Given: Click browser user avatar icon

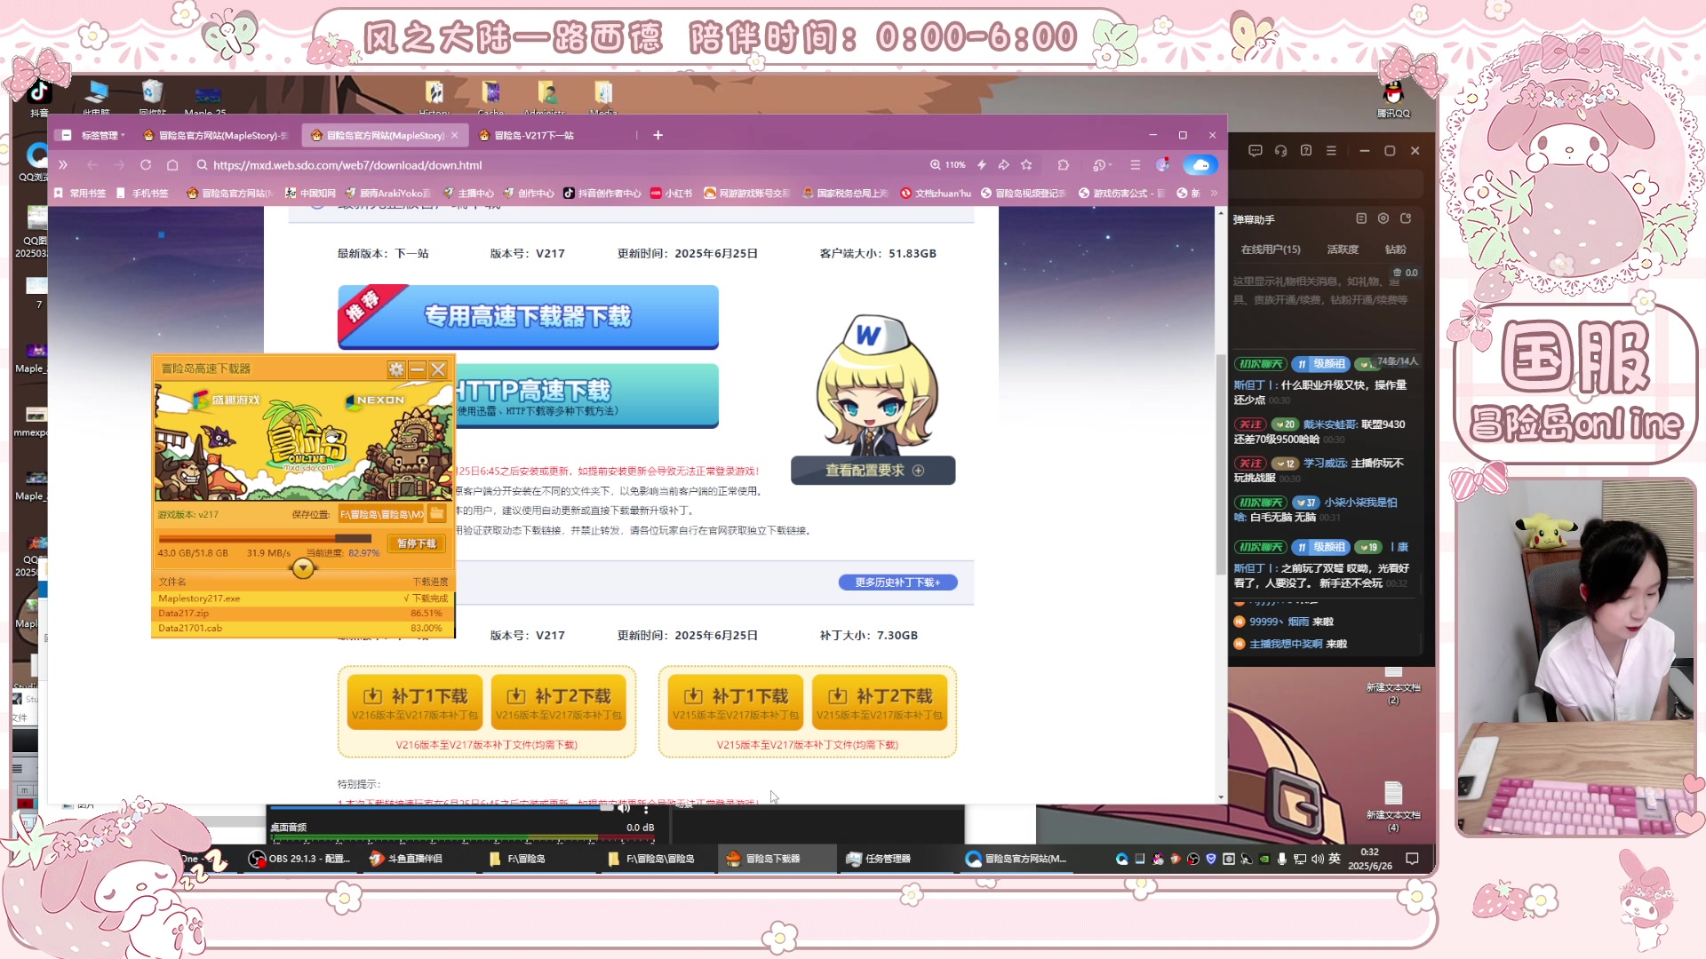Looking at the screenshot, I should pyautogui.click(x=1163, y=165).
